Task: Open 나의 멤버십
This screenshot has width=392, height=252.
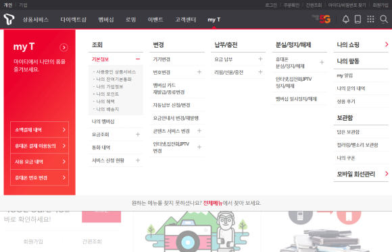Action: pyautogui.click(x=103, y=121)
